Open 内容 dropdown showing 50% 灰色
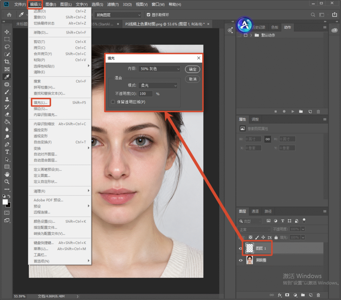This screenshot has width=341, height=300. pyautogui.click(x=160, y=69)
